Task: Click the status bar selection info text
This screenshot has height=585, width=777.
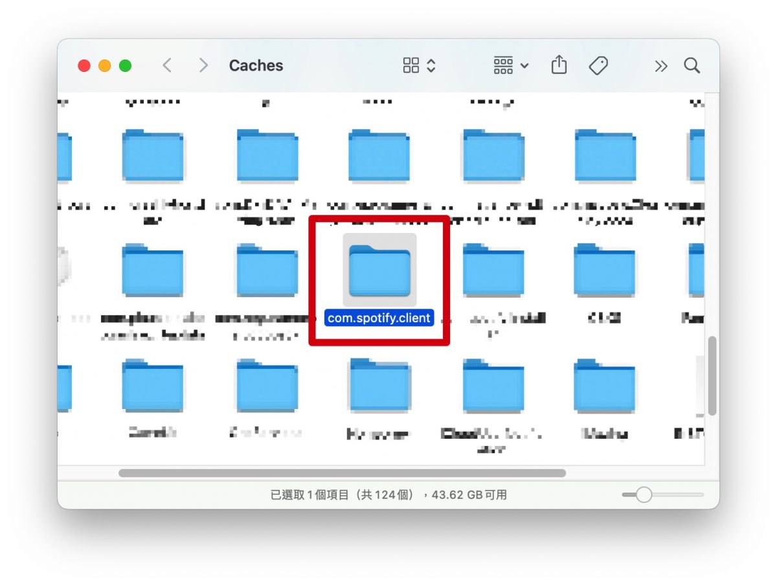Action: pos(388,495)
